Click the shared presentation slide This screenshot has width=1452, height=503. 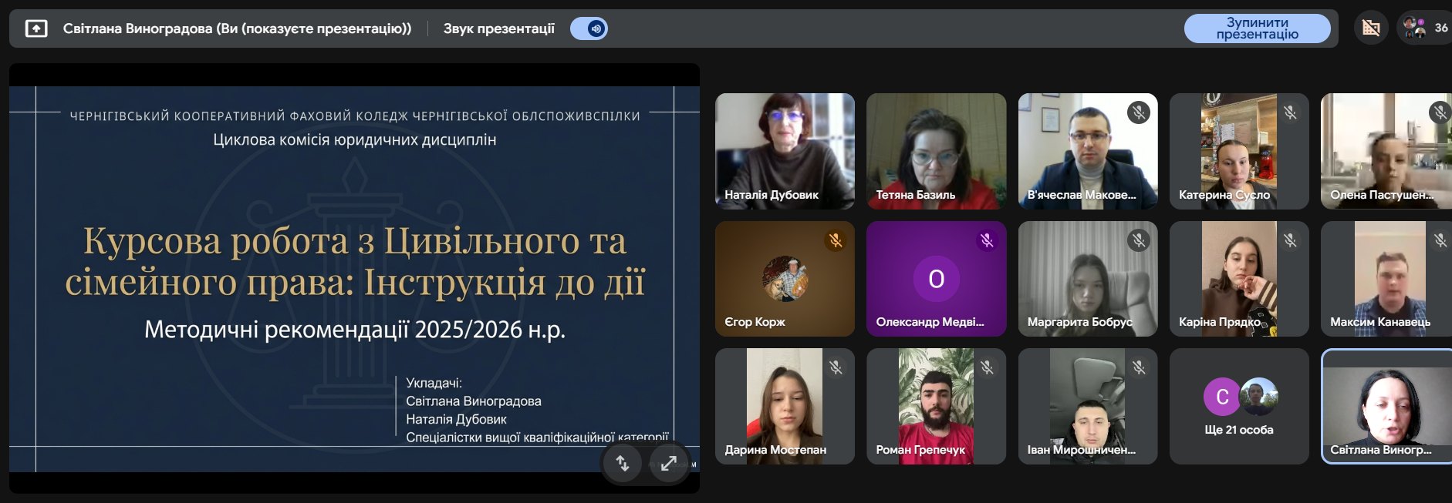coord(354,277)
